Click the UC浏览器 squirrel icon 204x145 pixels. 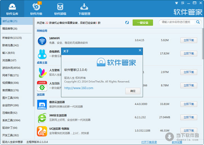click(42, 131)
